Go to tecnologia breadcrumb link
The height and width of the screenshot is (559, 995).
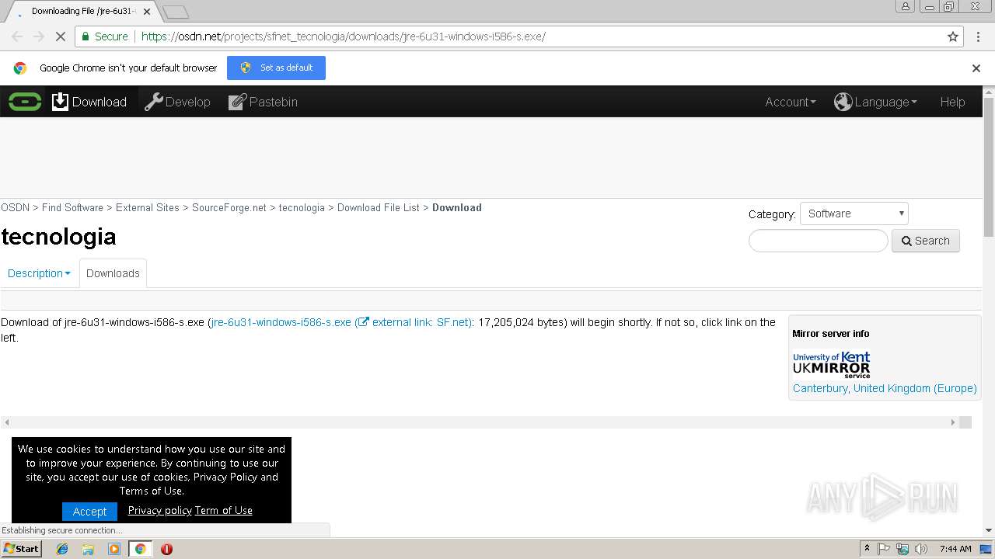point(302,207)
